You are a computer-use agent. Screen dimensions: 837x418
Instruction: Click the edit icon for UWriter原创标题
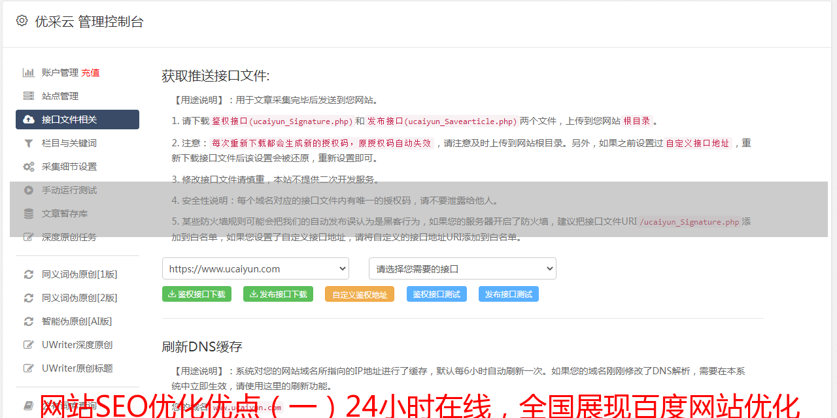coord(29,368)
